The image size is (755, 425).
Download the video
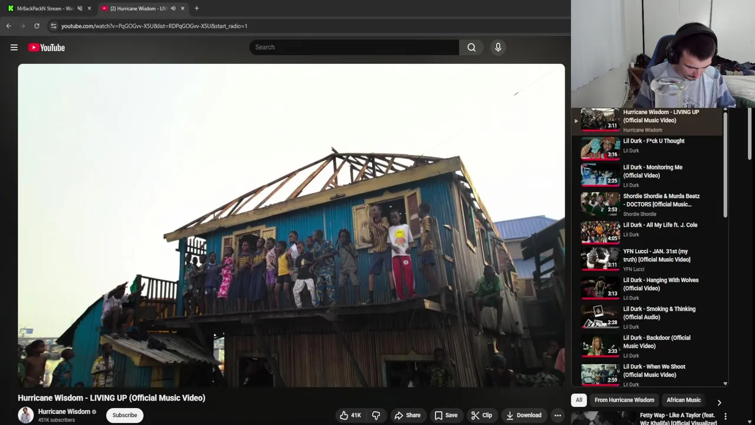click(x=524, y=415)
